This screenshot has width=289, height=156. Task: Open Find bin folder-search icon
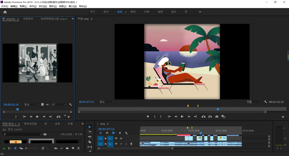[45, 134]
